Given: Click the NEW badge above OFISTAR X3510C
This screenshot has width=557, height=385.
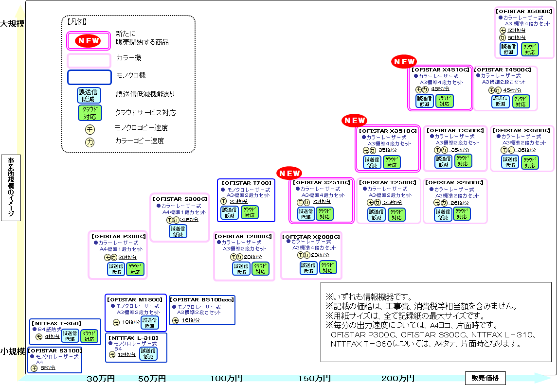Looking at the screenshot, I should click(354, 121).
